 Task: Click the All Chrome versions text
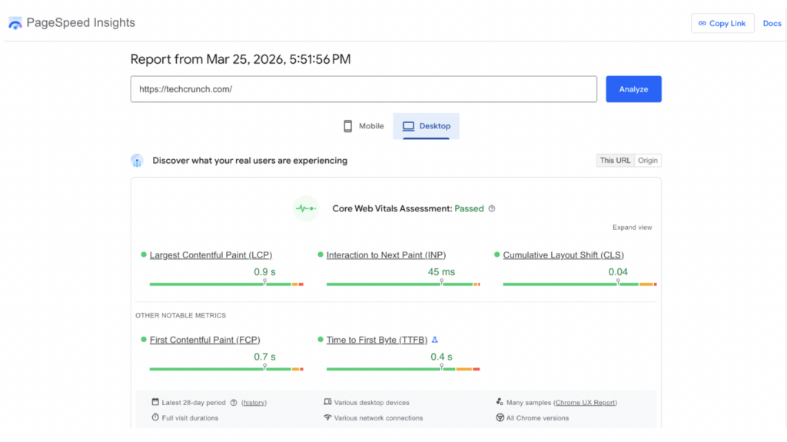tap(537, 418)
